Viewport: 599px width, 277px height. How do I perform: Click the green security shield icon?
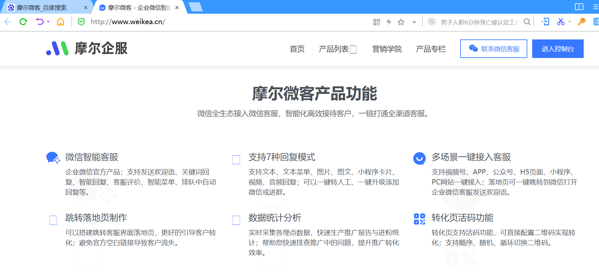[81, 22]
